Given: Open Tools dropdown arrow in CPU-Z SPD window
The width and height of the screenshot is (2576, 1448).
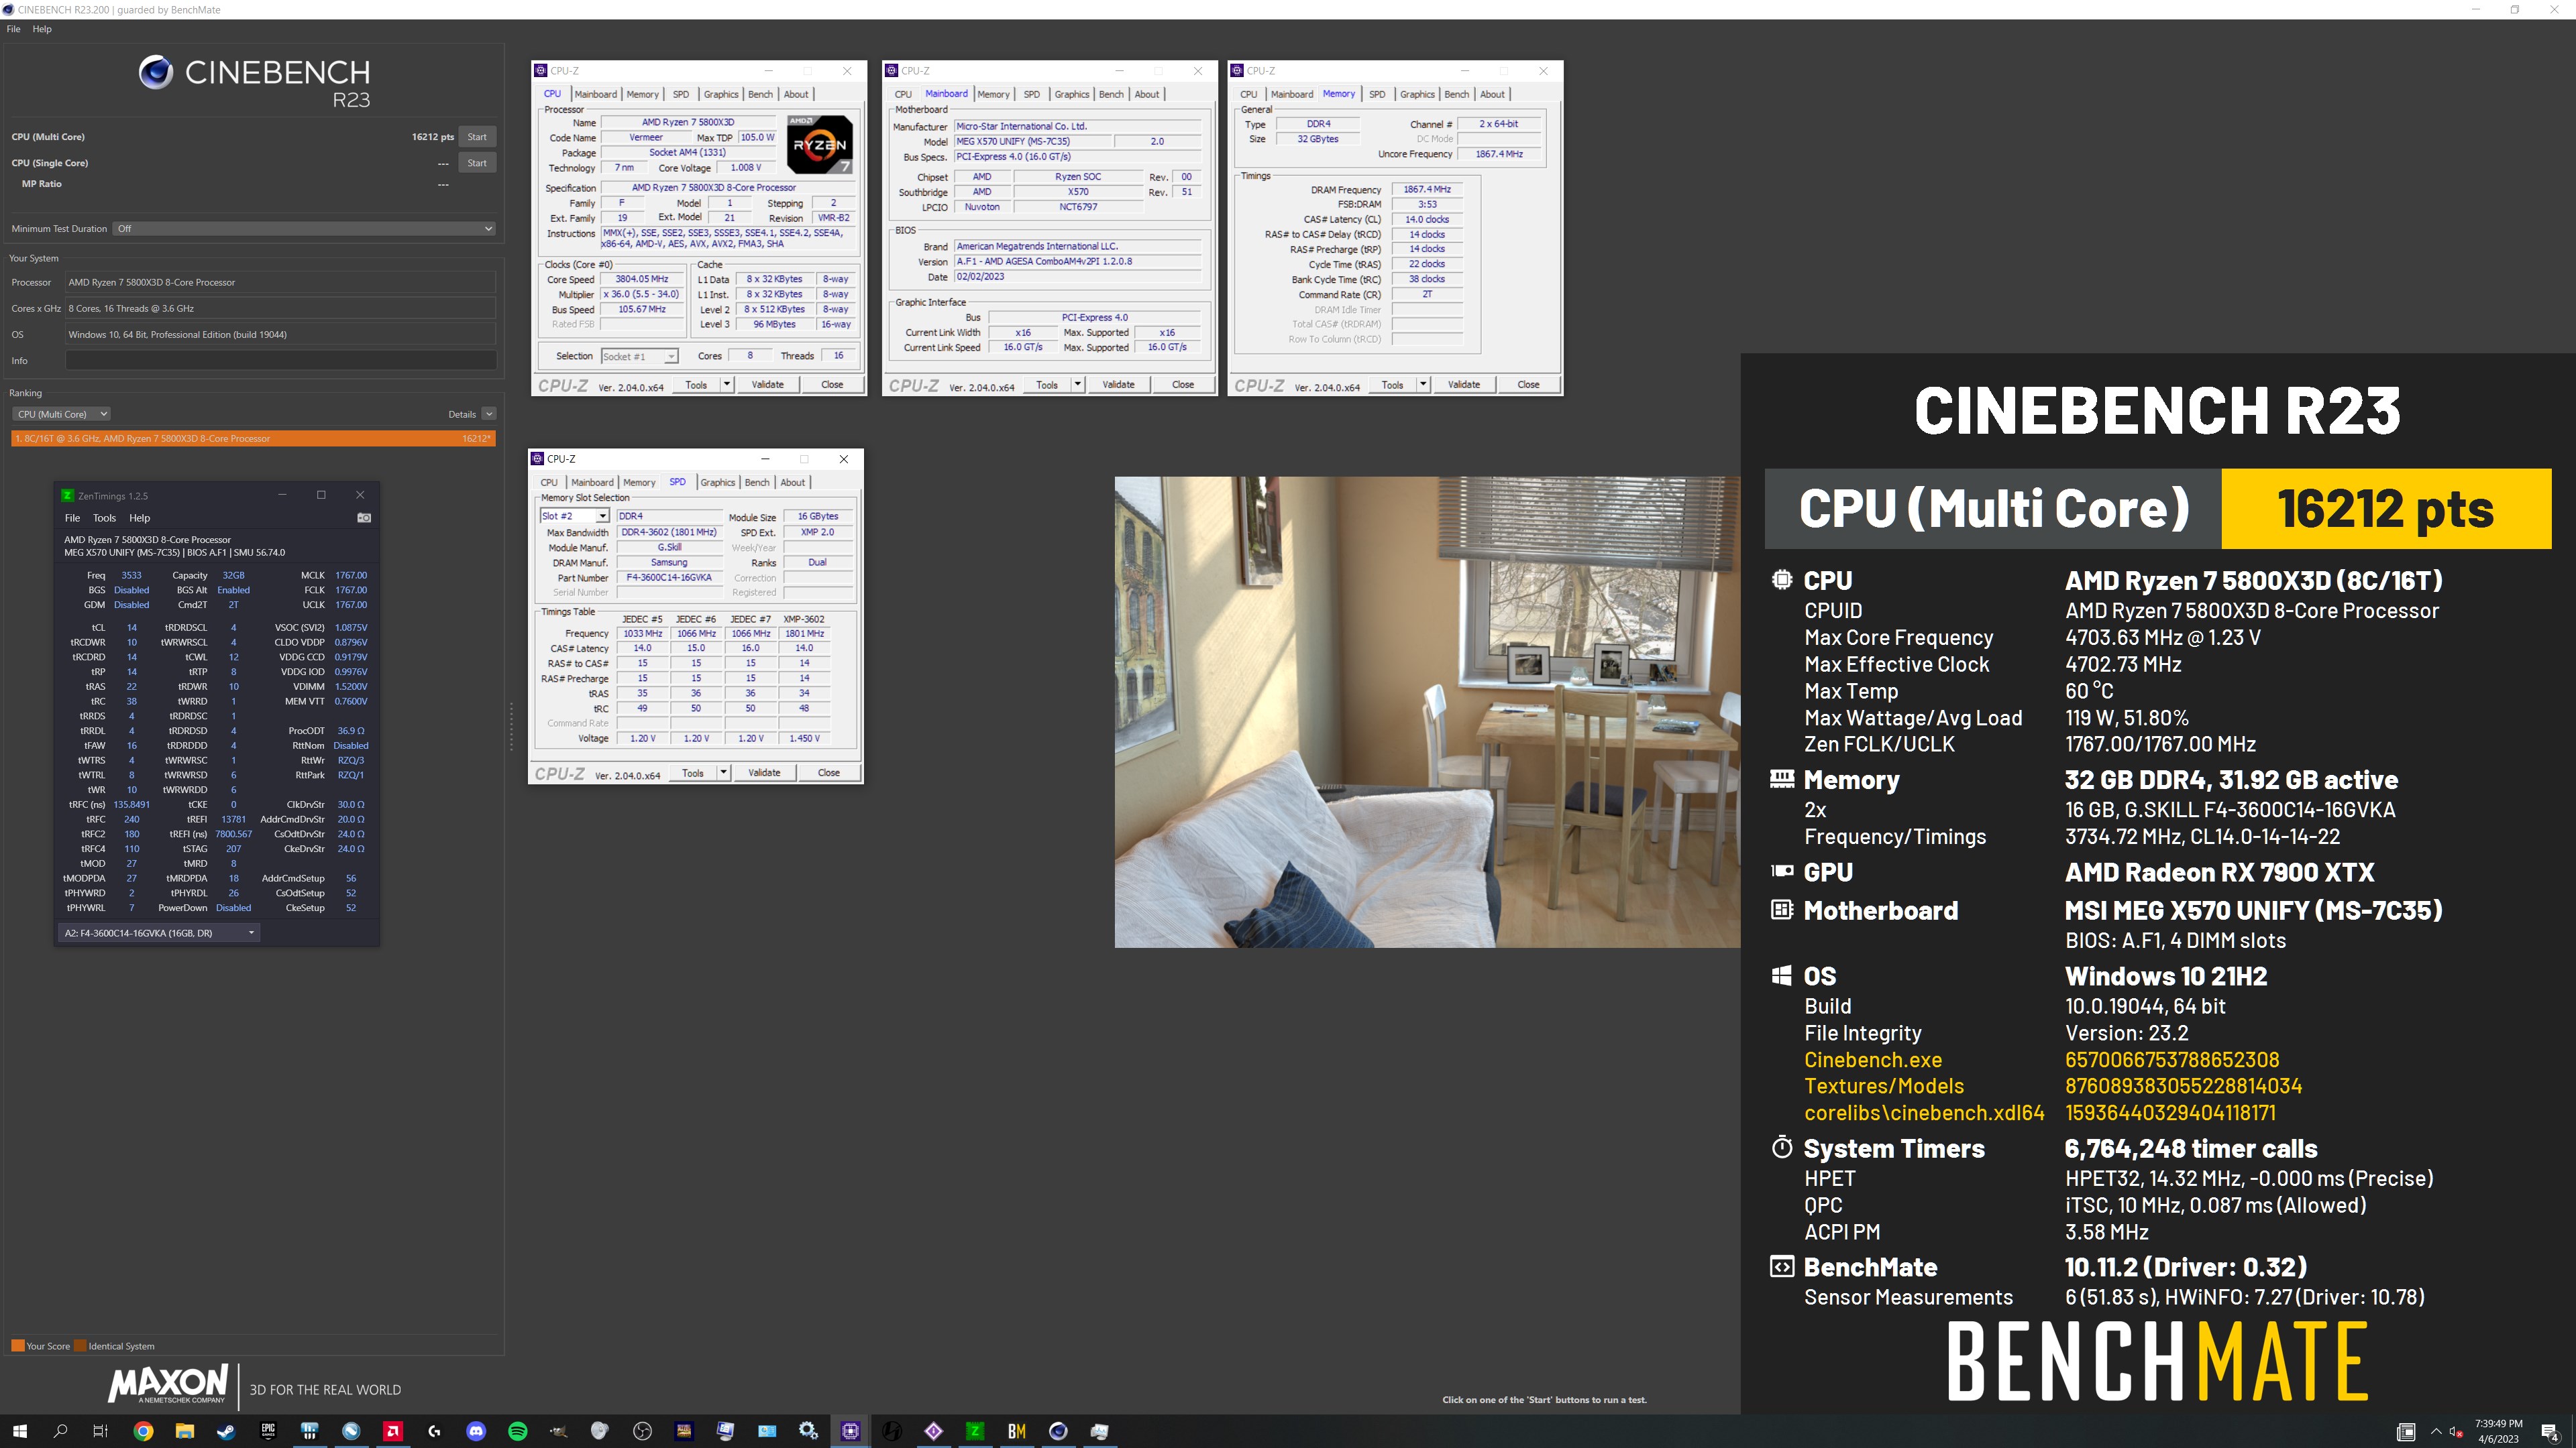Looking at the screenshot, I should pyautogui.click(x=723, y=772).
